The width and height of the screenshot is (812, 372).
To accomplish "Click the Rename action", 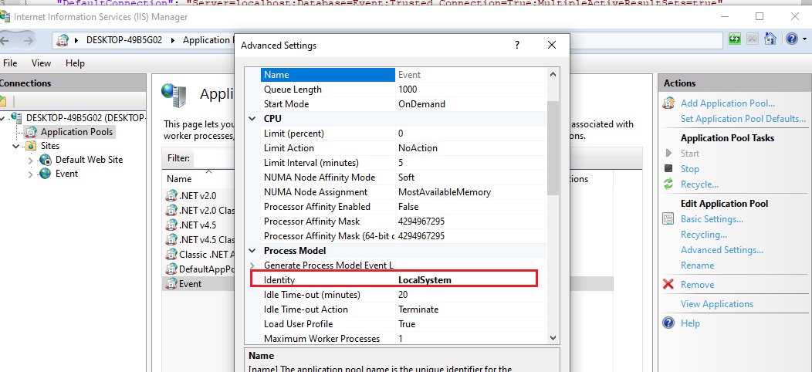I will point(697,265).
